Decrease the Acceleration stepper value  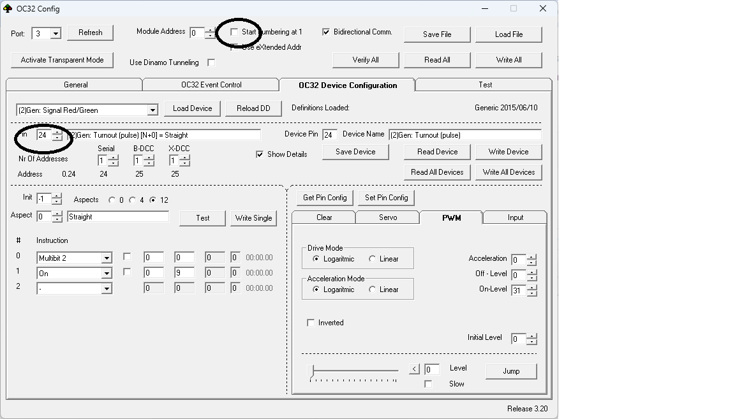(532, 263)
